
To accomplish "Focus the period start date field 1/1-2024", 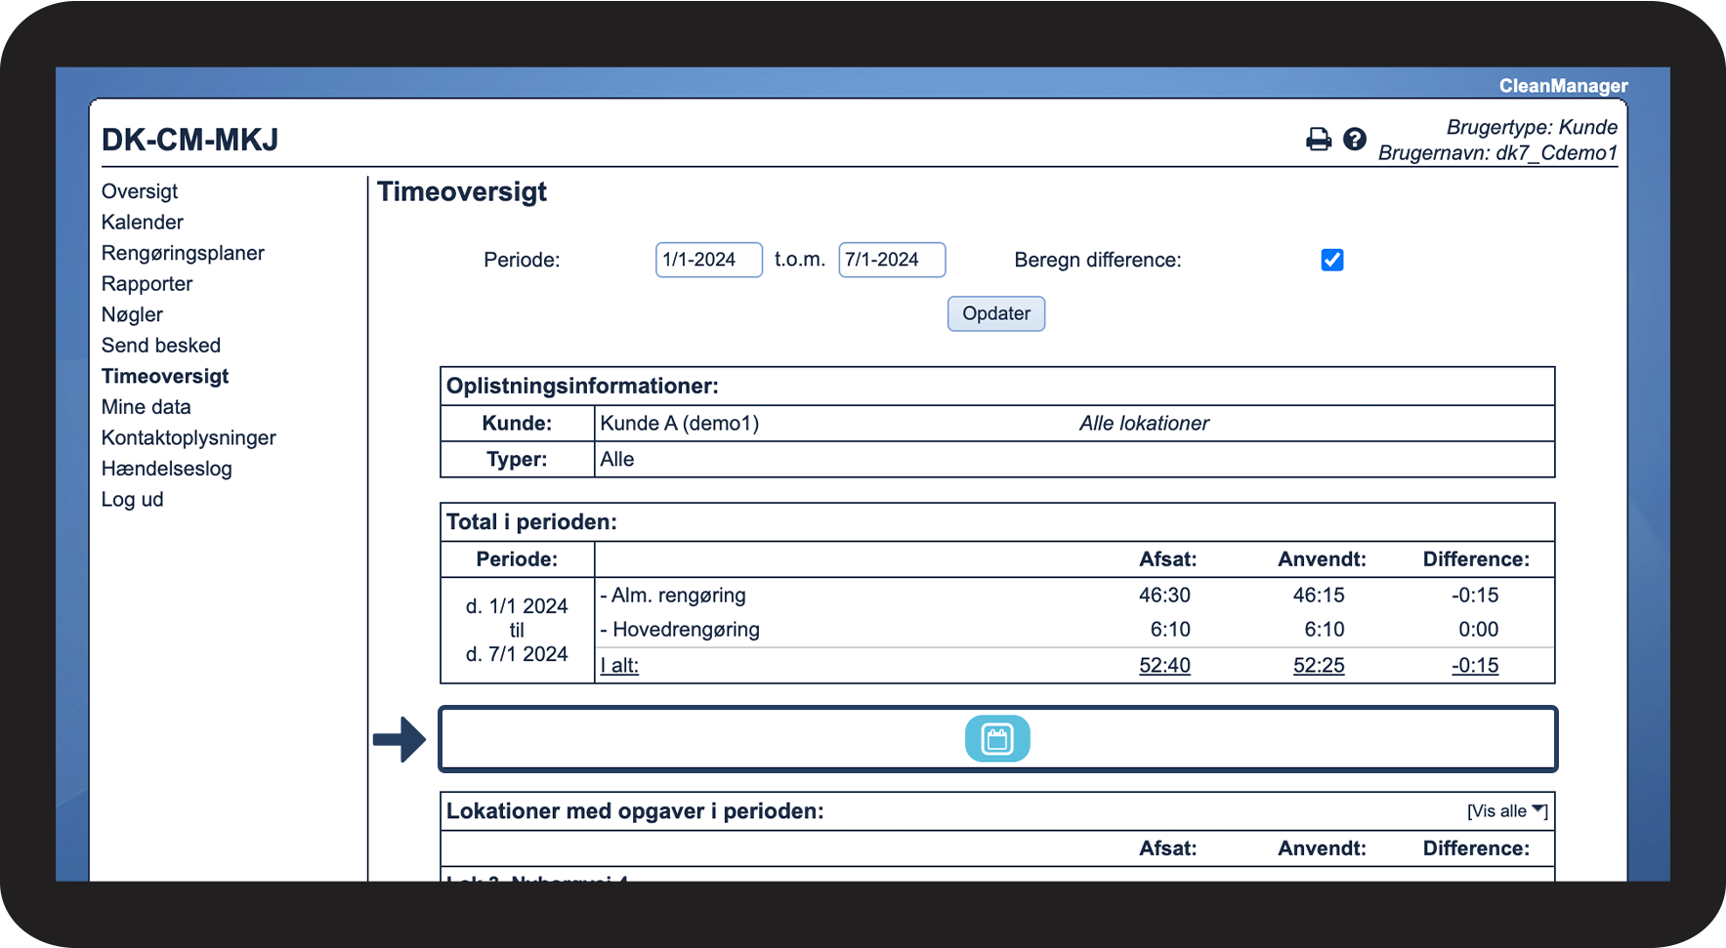I will tap(709, 260).
